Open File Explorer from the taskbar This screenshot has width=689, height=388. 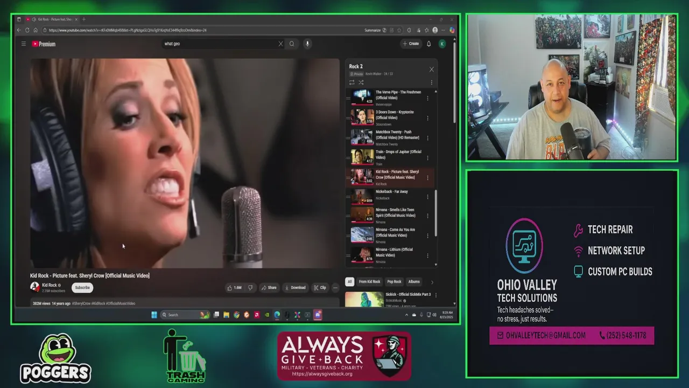pyautogui.click(x=226, y=315)
